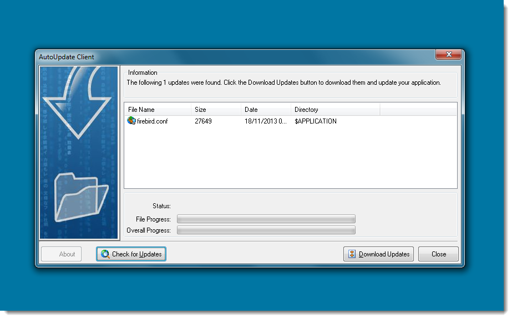This screenshot has height=319, width=512.
Task: Click the firebird.conf file icon
Action: point(131,121)
